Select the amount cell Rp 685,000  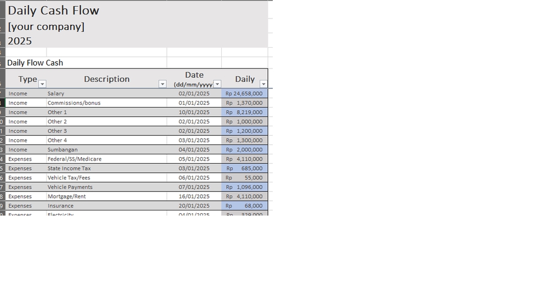click(244, 168)
